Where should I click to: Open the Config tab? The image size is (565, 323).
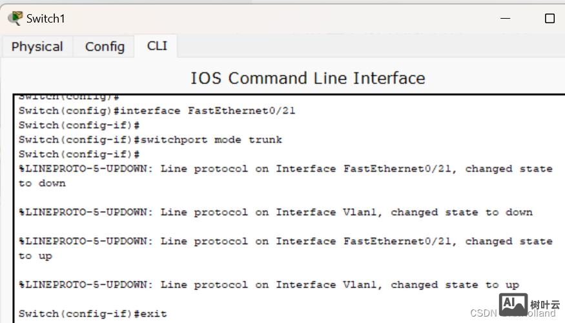coord(105,47)
